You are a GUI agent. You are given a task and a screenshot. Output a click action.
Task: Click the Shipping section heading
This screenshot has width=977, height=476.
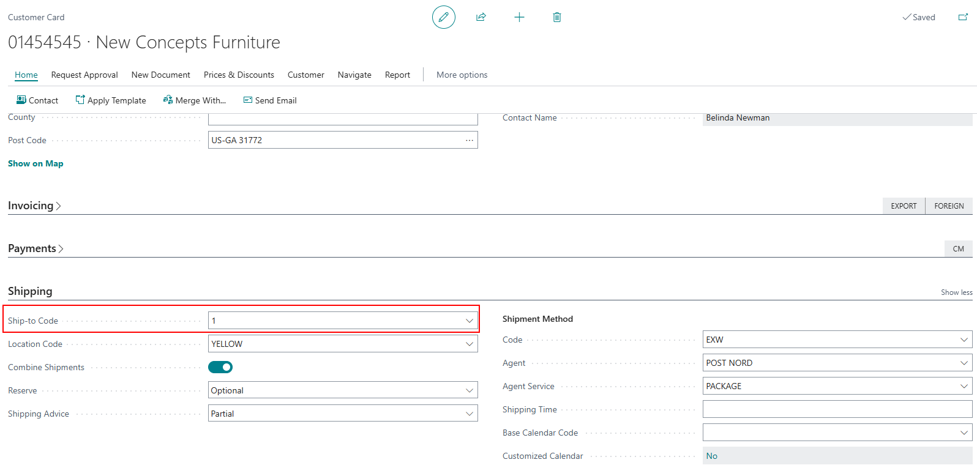pyautogui.click(x=30, y=291)
